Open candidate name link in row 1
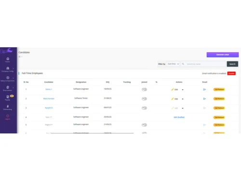This screenshot has width=241, height=181. [49, 89]
